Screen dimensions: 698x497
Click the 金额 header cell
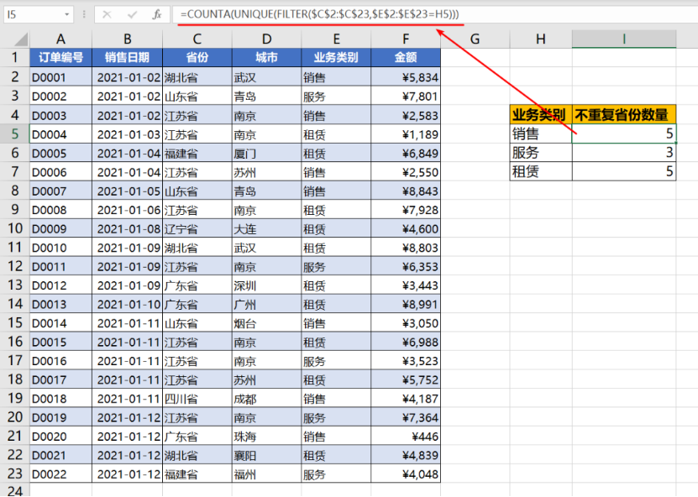(406, 58)
